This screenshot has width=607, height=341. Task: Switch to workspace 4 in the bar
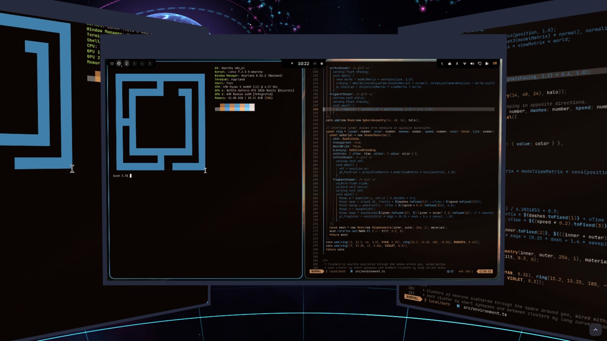[x=142, y=64]
